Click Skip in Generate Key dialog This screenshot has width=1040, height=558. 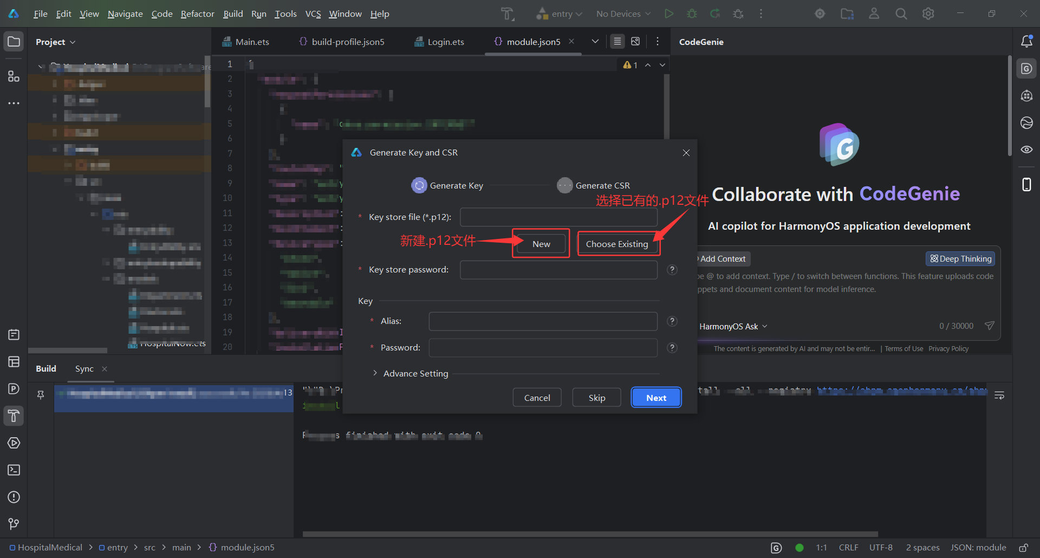point(597,398)
